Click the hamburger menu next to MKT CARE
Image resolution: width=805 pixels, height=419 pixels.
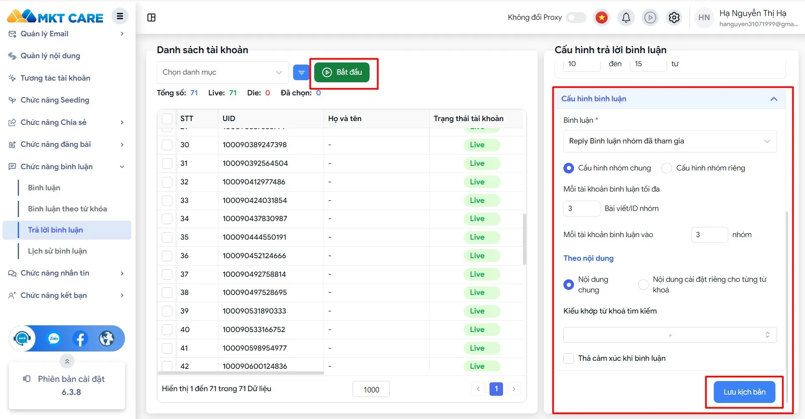(x=120, y=16)
